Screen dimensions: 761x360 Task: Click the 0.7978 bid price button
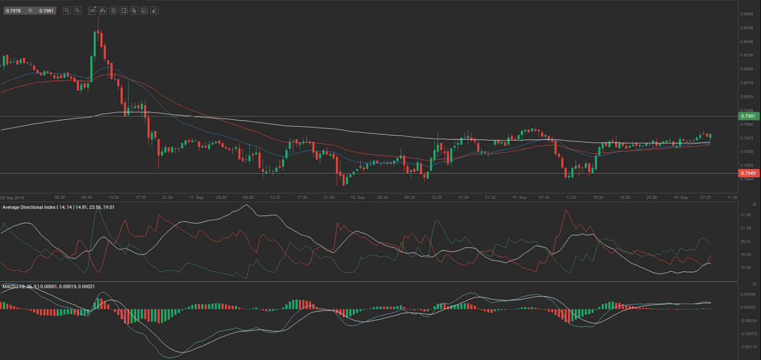(14, 11)
